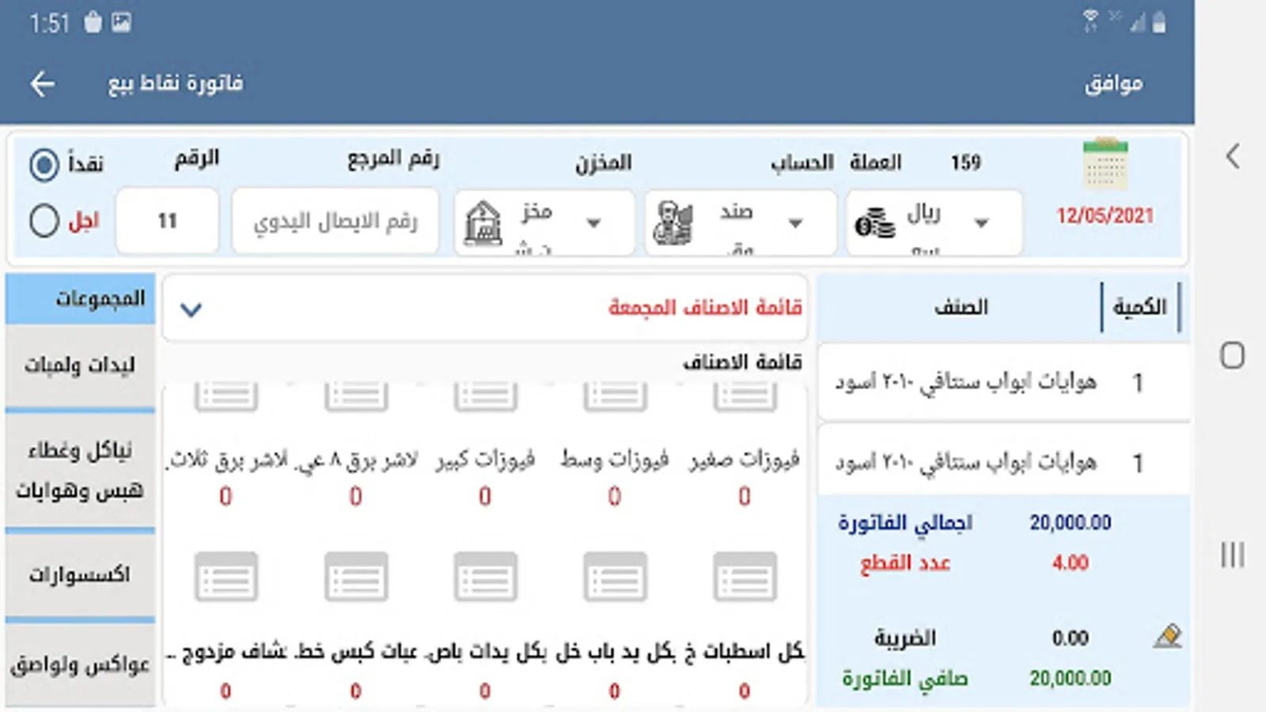Tap Android home button in nav bar

pyautogui.click(x=1233, y=355)
